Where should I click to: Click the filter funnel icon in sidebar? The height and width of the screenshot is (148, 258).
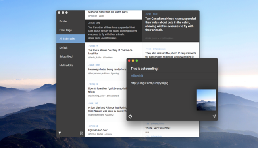pos(60,133)
